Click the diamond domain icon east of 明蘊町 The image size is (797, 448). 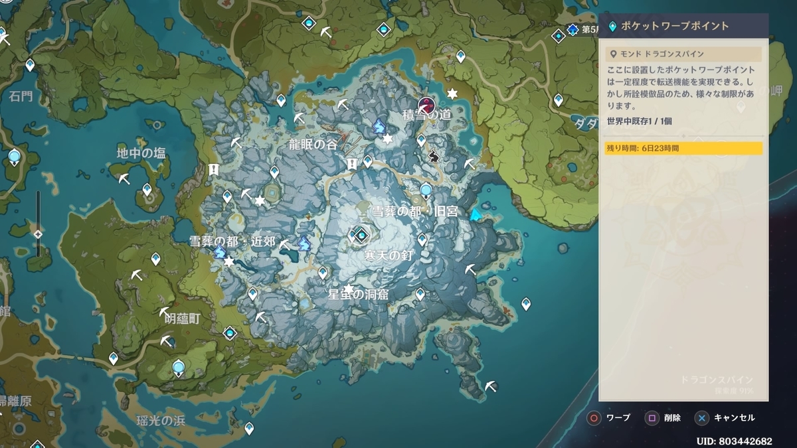point(230,333)
